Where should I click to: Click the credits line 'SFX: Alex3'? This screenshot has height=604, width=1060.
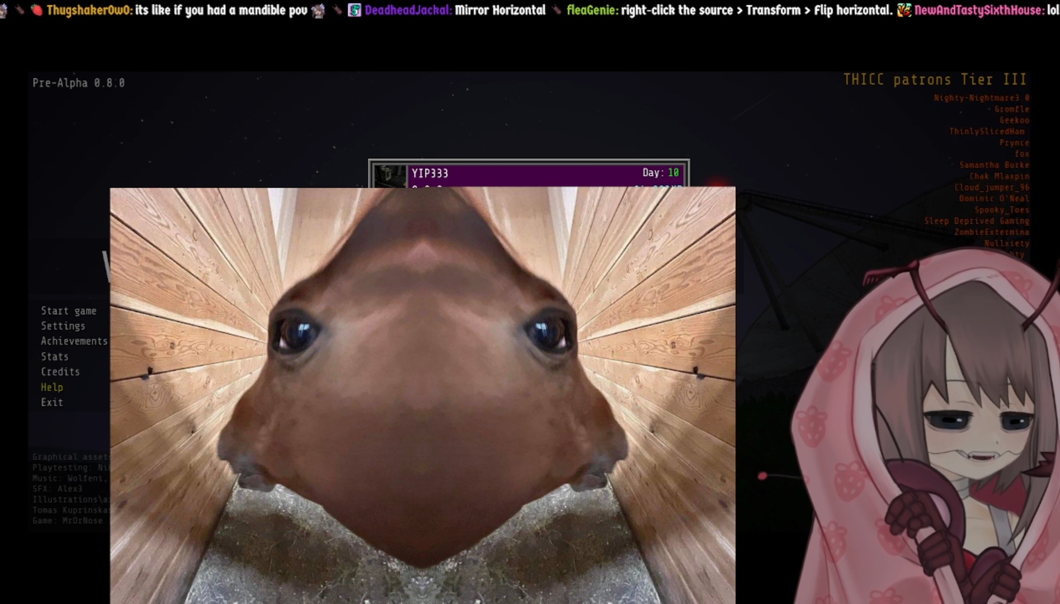click(x=57, y=489)
